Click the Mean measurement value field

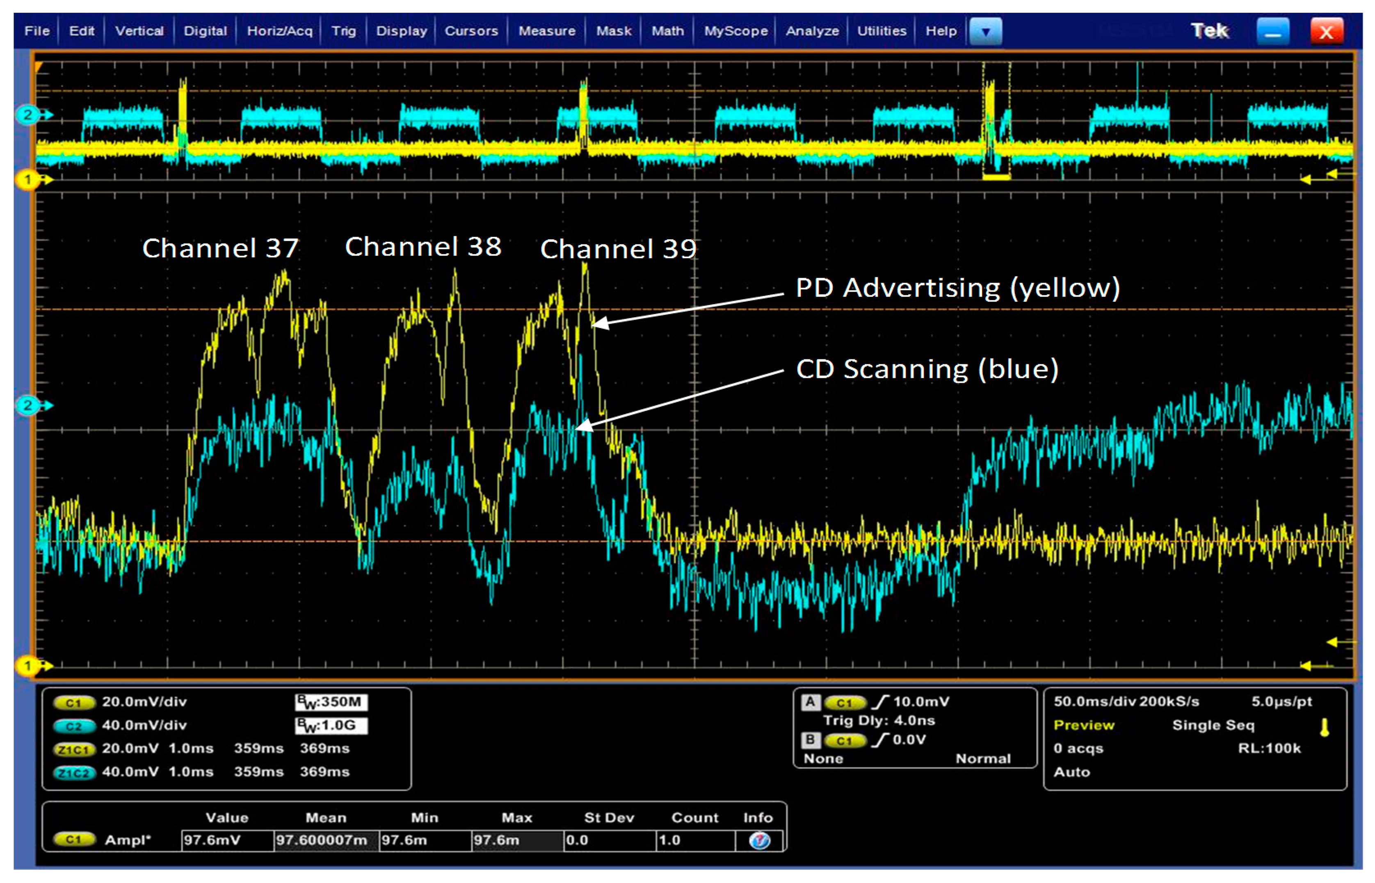coord(326,841)
